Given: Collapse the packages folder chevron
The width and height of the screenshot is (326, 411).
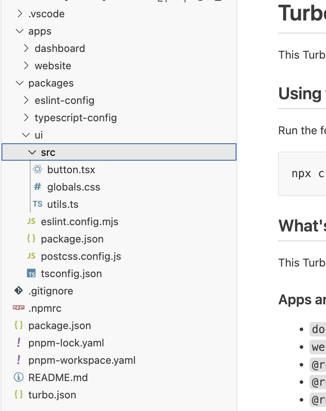Looking at the screenshot, I should coord(20,83).
